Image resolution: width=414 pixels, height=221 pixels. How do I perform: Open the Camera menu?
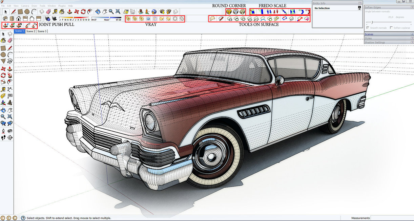[x=25, y=6]
